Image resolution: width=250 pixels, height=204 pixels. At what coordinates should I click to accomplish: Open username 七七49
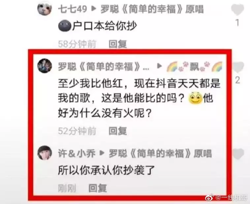click(x=73, y=9)
